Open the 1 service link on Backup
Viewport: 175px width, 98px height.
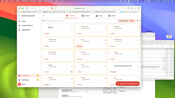point(47,34)
